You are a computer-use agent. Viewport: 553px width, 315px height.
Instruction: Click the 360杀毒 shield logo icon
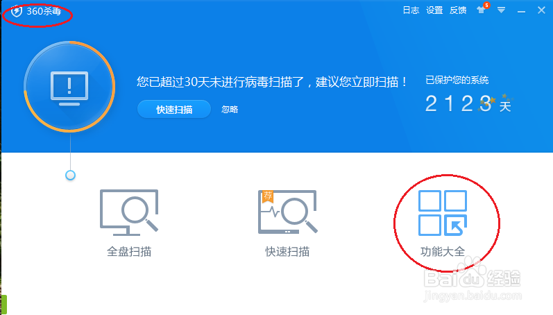[x=16, y=11]
